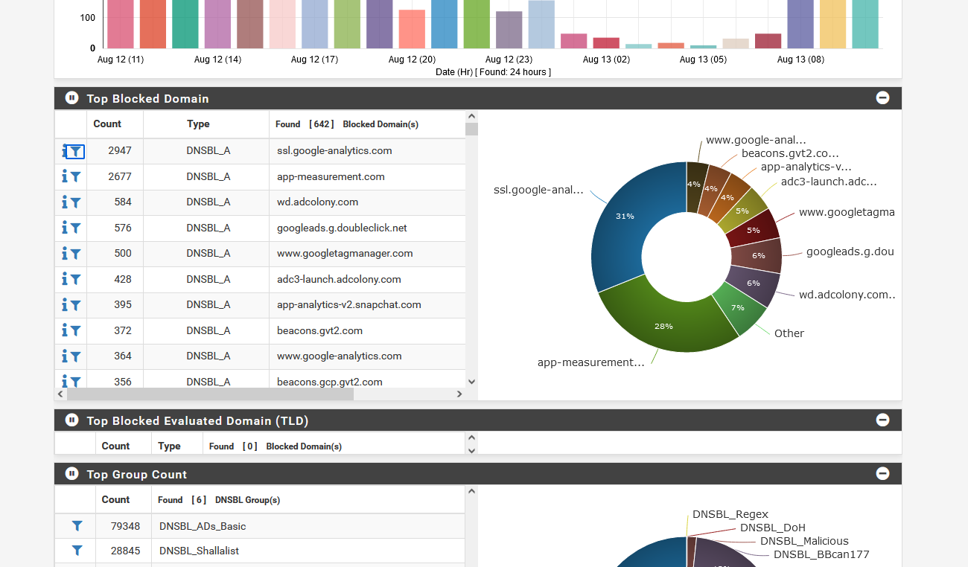Click domain text beacons.gcp.gvt2.com
The image size is (968, 567).
330,382
